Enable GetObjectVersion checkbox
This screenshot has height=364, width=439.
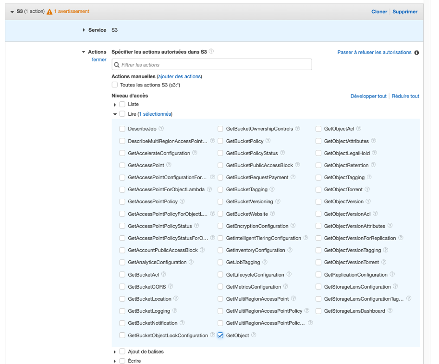318,202
